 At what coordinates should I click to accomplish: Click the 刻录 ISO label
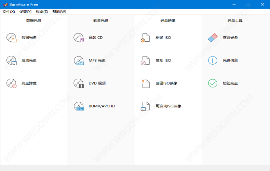click(x=163, y=38)
